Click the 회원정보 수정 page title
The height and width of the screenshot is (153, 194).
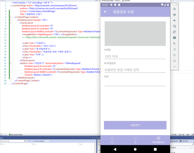point(123,12)
